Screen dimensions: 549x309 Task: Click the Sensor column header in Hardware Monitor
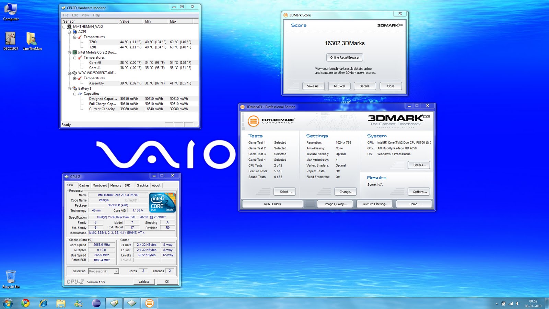90,21
